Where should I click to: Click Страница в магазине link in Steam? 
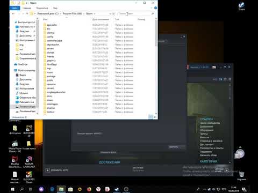click(x=211, y=141)
